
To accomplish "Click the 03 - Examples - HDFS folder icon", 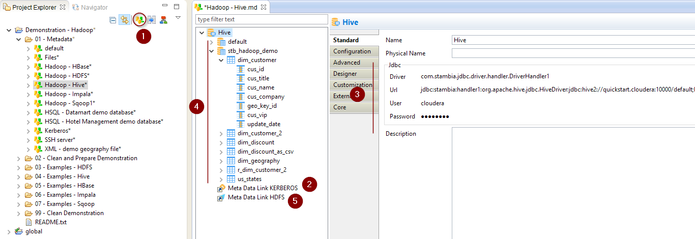I will [29, 167].
